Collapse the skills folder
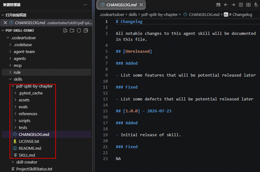This screenshot has width=260, height=172. pos(10,79)
